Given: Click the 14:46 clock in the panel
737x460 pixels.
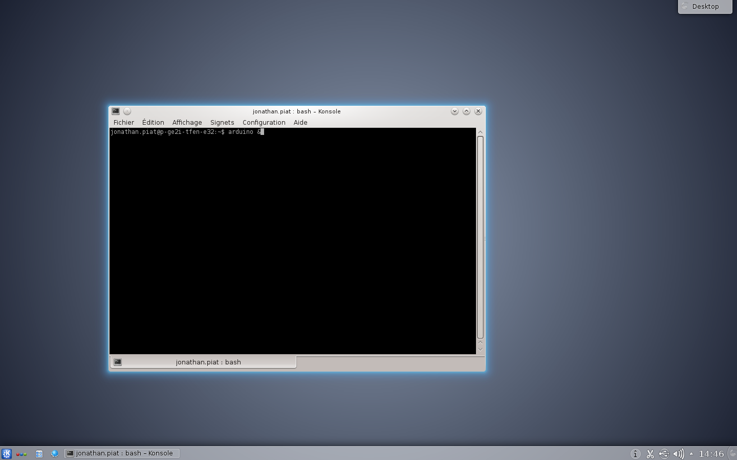Looking at the screenshot, I should [711, 453].
